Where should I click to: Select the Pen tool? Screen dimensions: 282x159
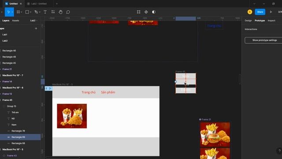(36, 12)
